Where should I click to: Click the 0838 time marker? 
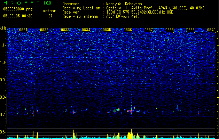click(x=170, y=30)
